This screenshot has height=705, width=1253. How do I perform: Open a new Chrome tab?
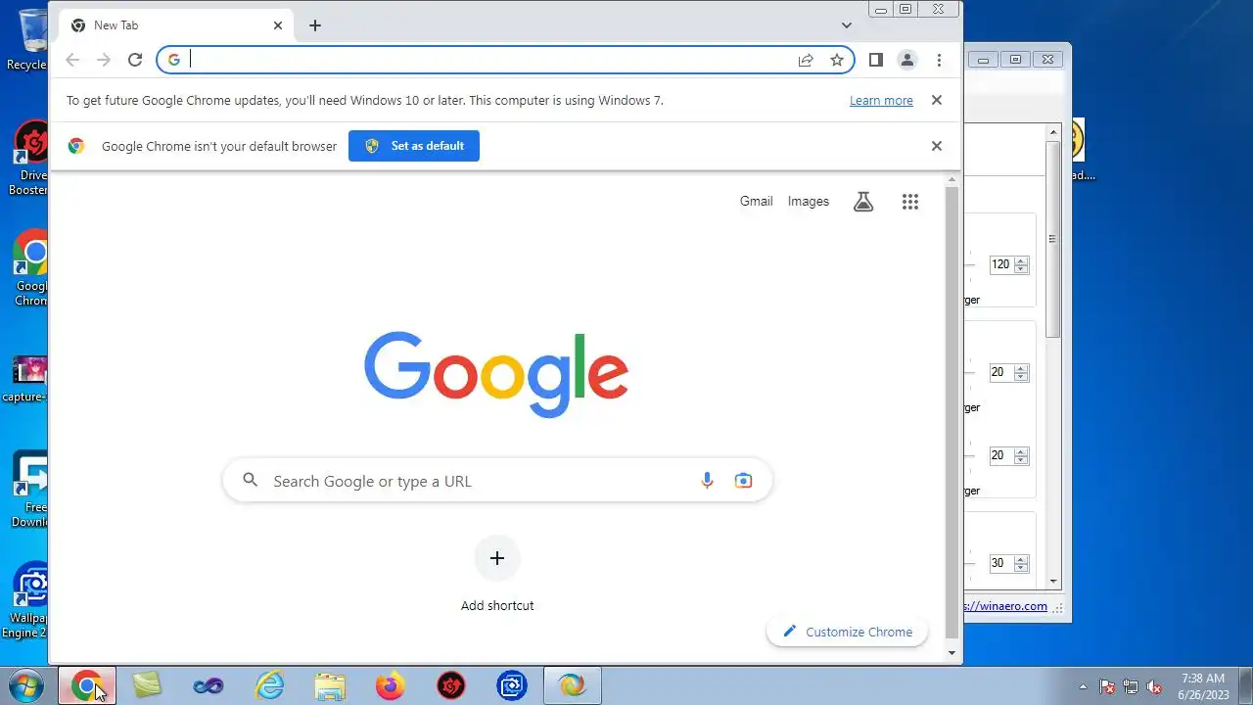tap(314, 25)
